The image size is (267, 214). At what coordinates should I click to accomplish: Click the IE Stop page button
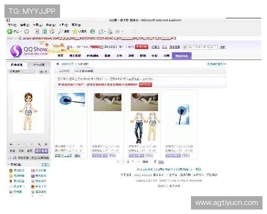37,31
